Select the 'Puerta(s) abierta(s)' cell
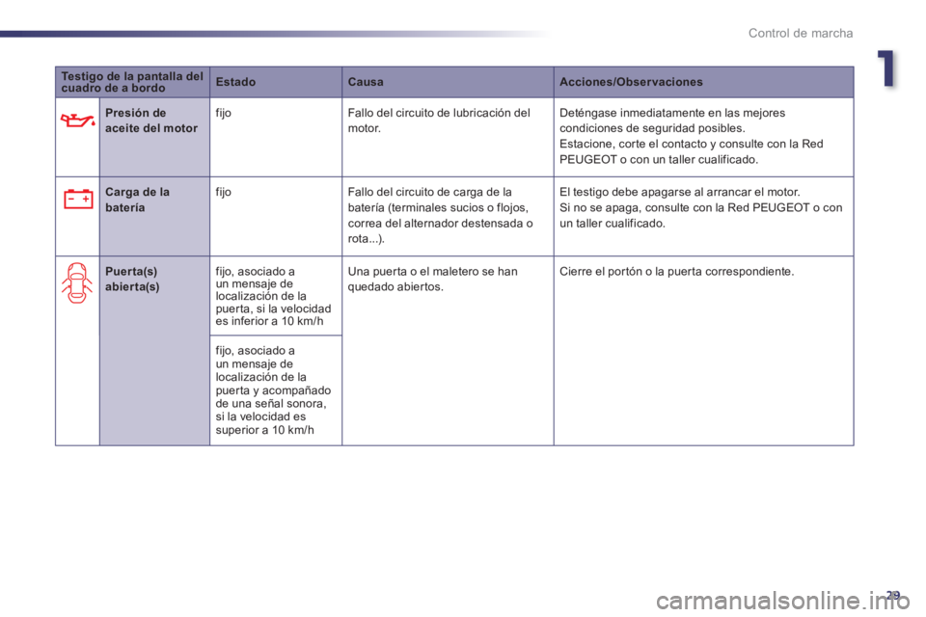The height and width of the screenshot is (617, 926). (154, 351)
